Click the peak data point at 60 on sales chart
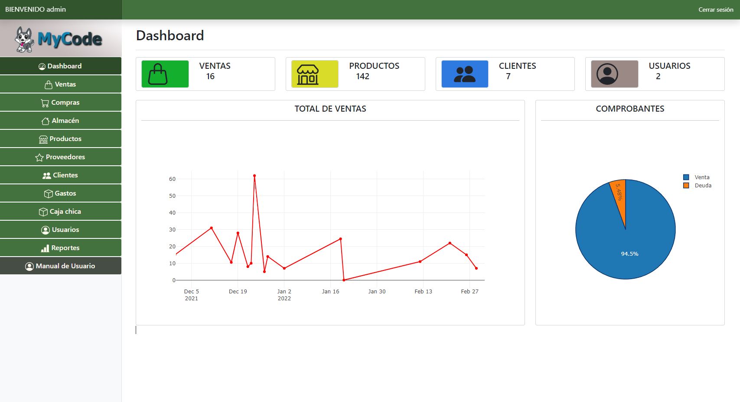 [x=254, y=176]
